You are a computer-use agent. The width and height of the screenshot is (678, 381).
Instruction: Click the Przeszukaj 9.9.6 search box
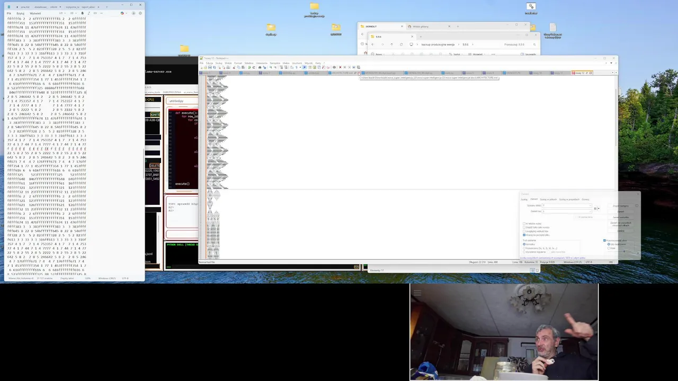520,44
